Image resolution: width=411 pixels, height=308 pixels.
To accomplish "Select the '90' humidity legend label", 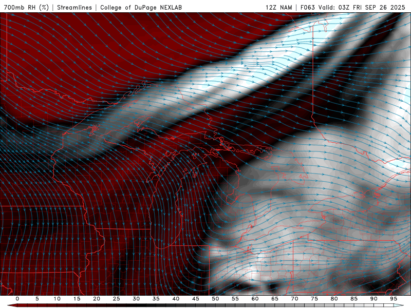I will (373, 299).
